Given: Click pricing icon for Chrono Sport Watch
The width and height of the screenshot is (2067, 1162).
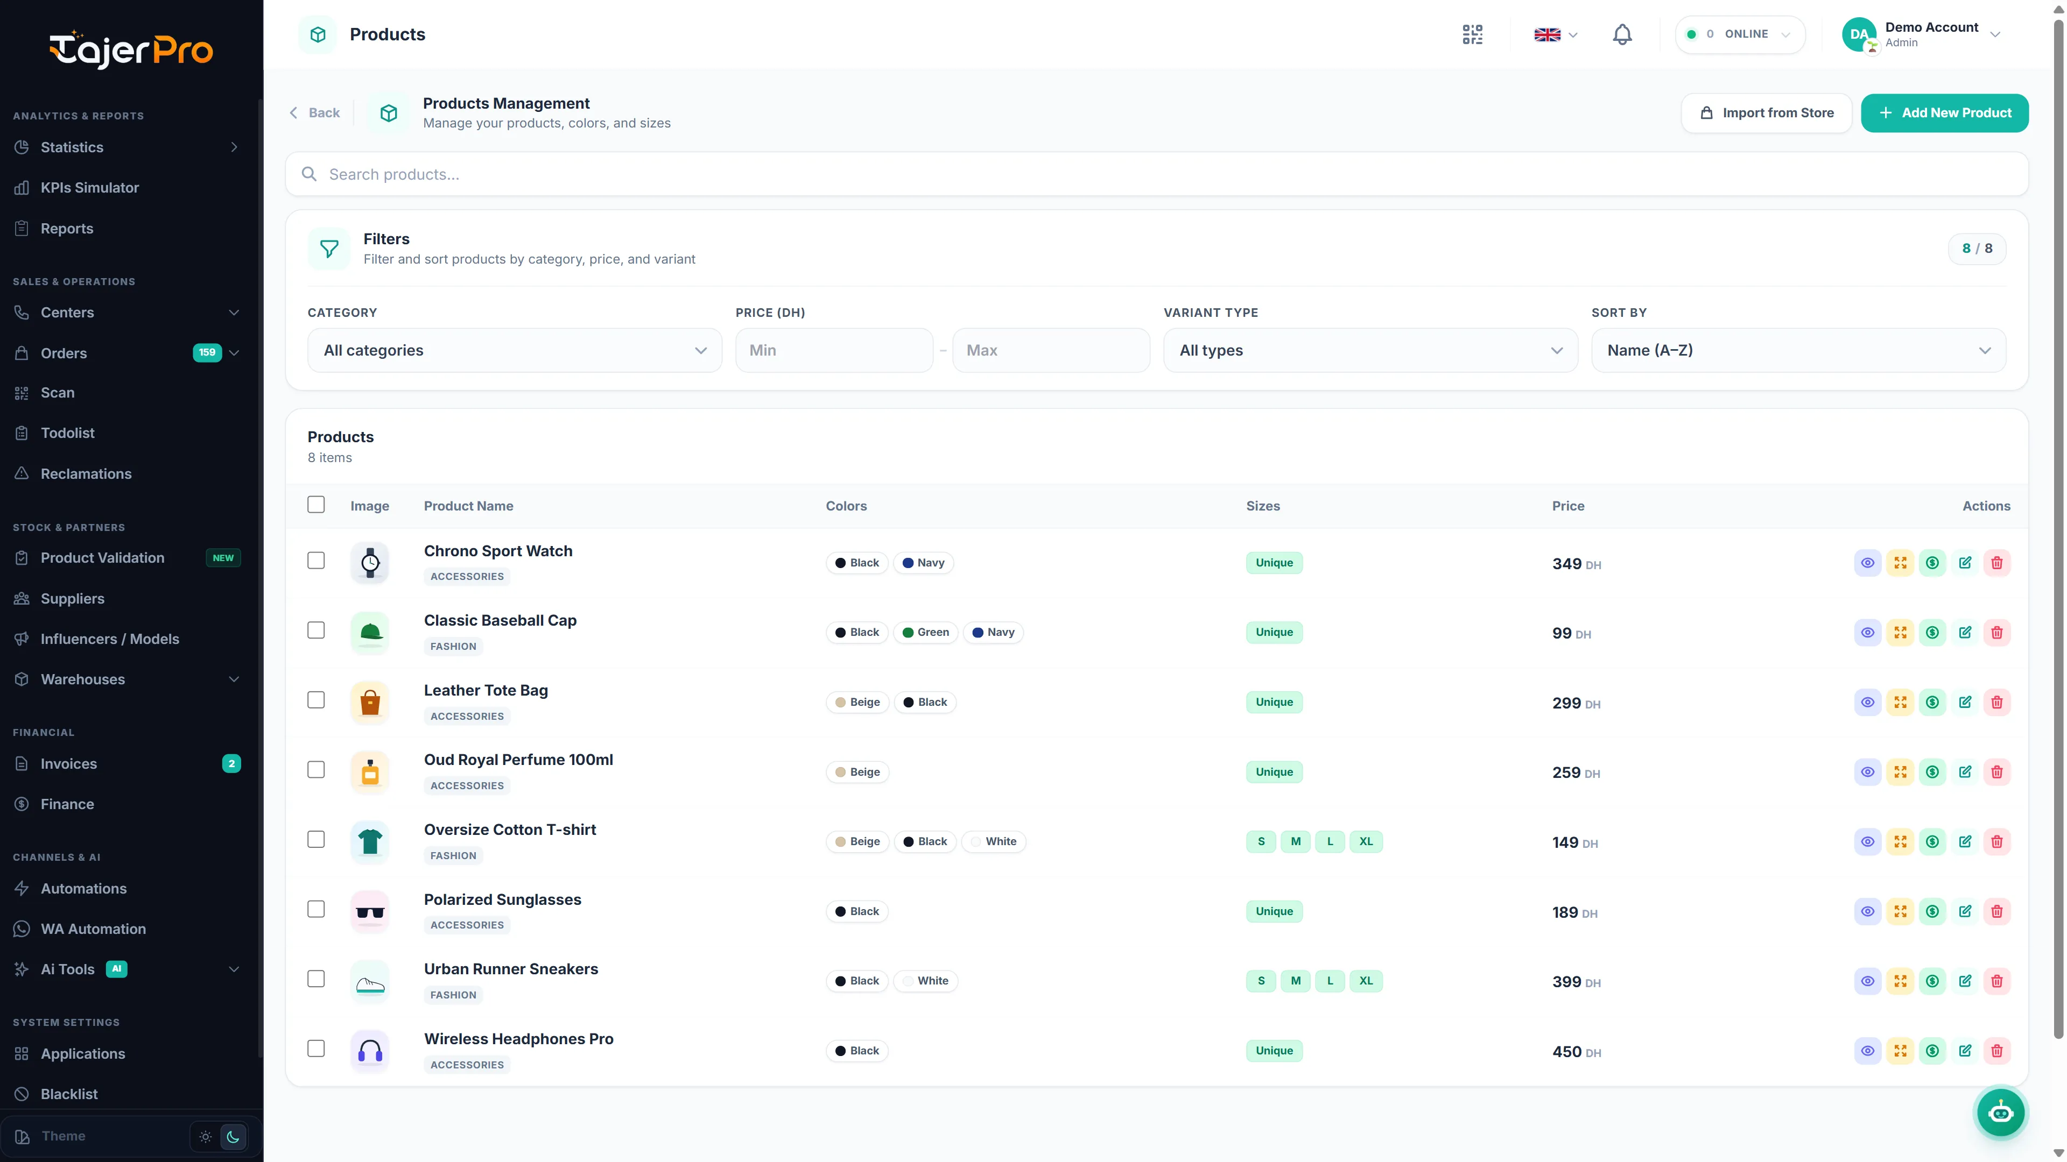Looking at the screenshot, I should coord(1933,563).
